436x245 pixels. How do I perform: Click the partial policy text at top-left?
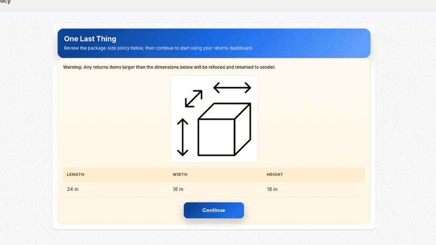click(x=5, y=2)
